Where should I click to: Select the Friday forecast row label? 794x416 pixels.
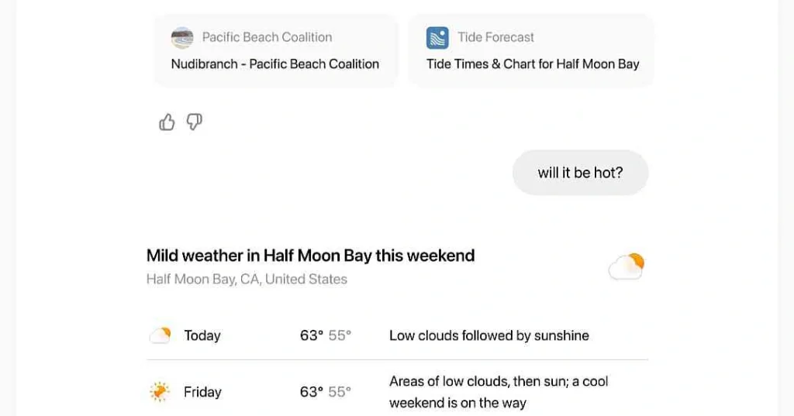pos(202,392)
